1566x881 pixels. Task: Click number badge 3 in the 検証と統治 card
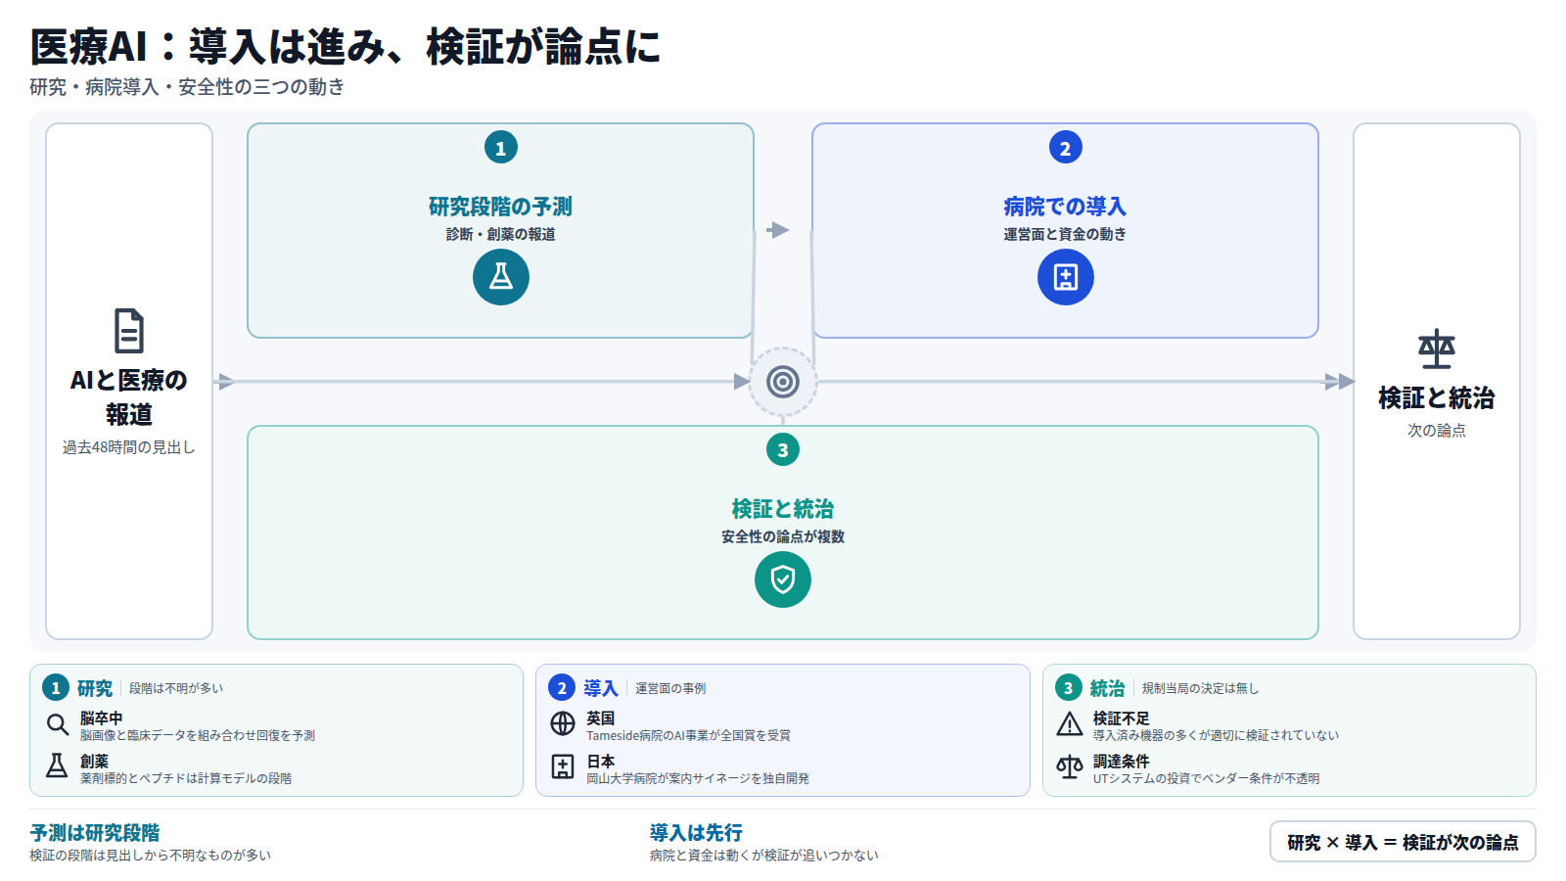pyautogui.click(x=783, y=450)
